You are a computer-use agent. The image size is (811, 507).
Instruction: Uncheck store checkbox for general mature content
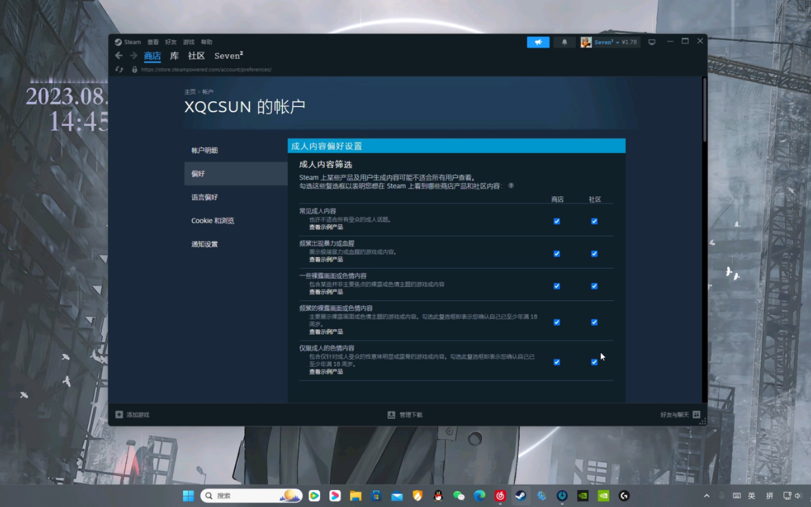pos(557,221)
